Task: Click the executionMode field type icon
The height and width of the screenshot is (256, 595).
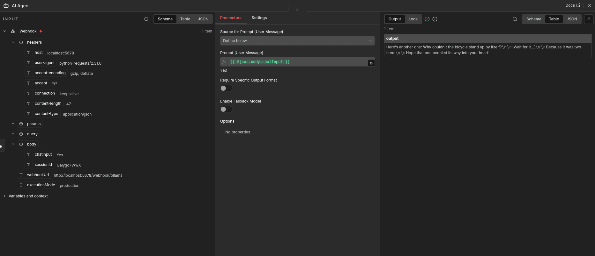Action: [21, 185]
